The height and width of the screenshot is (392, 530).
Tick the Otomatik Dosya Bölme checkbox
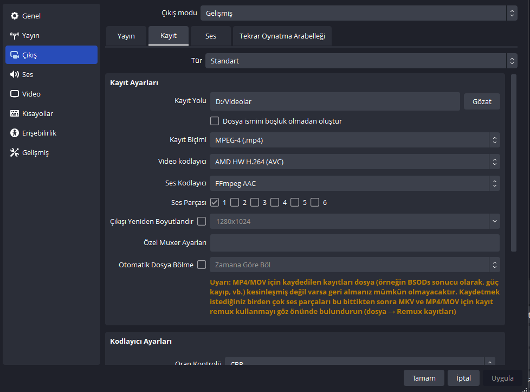pos(202,265)
